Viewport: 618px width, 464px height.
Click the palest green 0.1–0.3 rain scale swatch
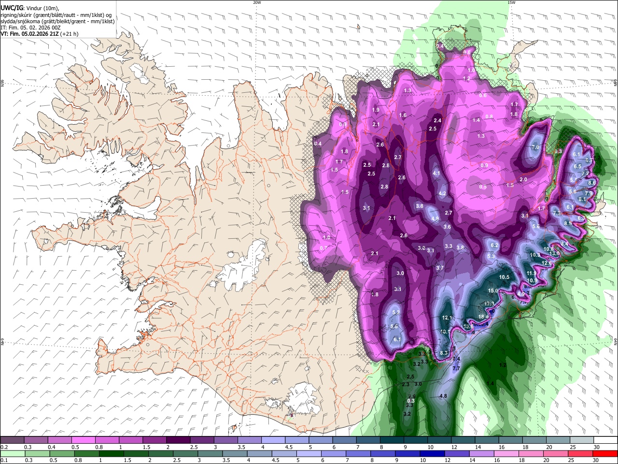click(13, 453)
